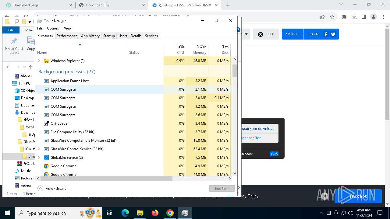The image size is (390, 219).
Task: Click the Chrome share page icon
Action: [322, 17]
